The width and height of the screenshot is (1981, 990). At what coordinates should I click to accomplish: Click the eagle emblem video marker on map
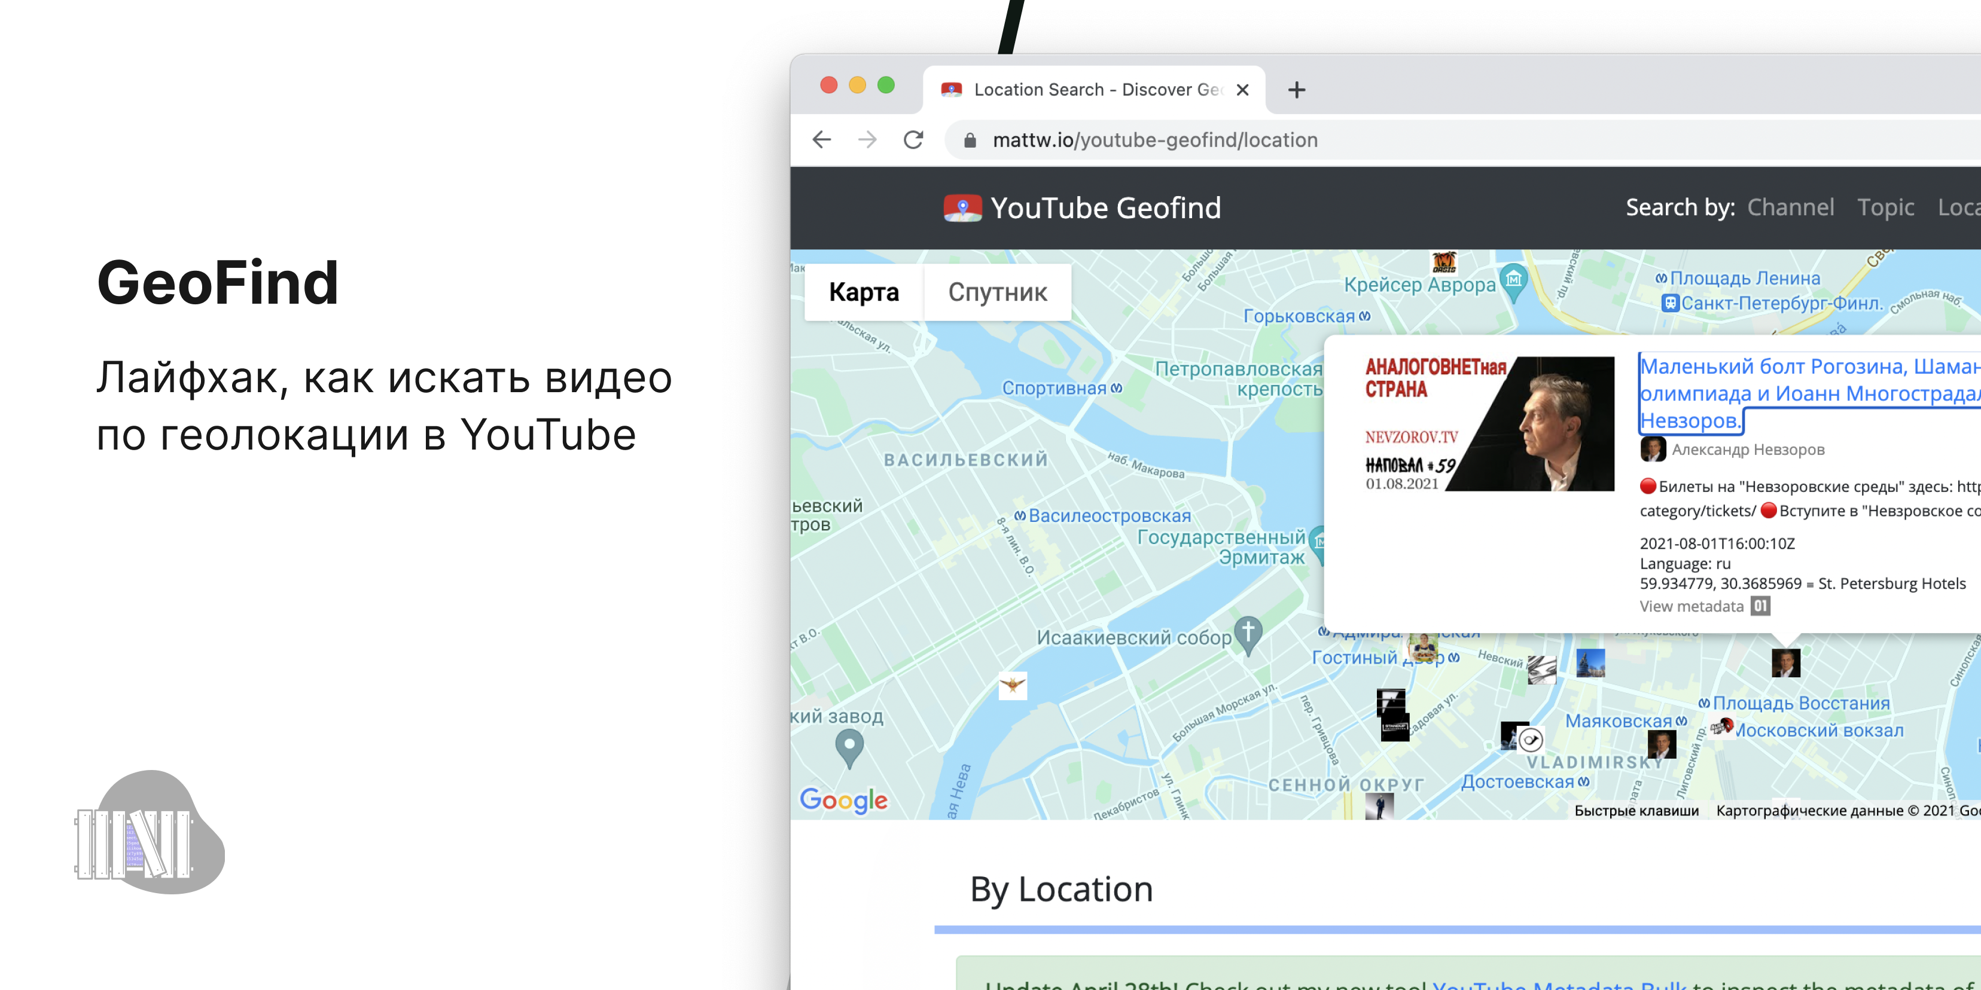[1012, 685]
